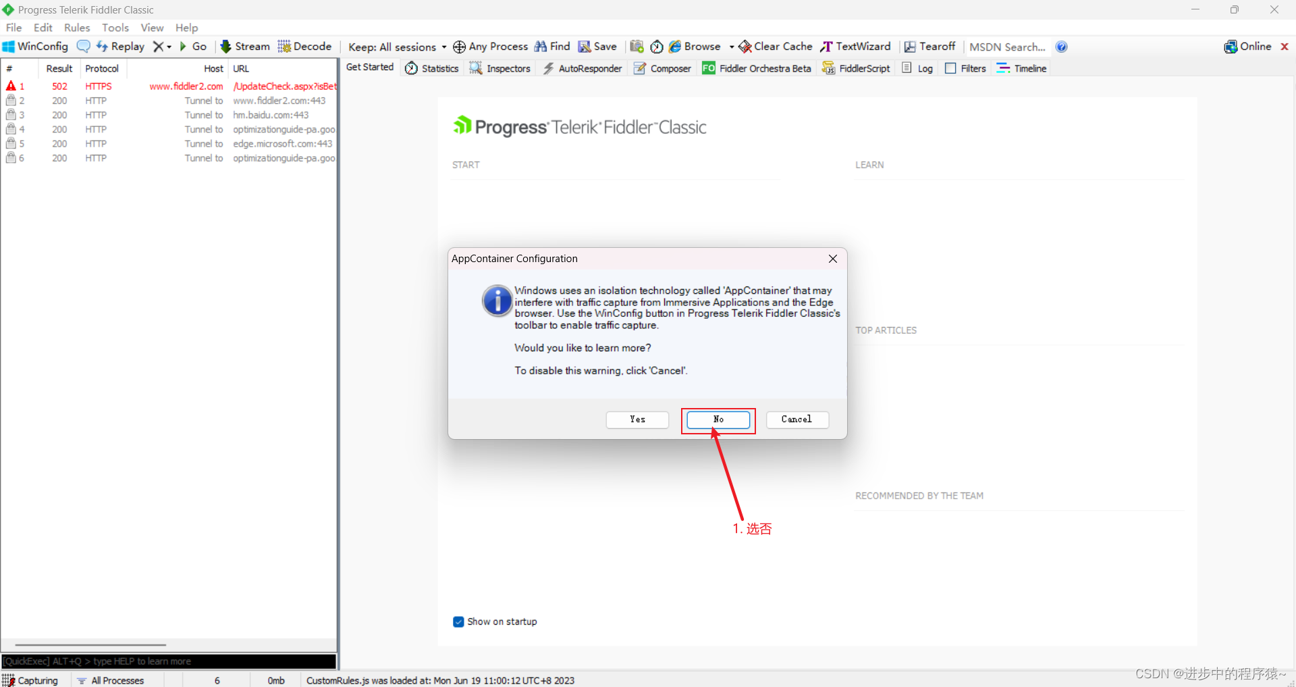
Task: Open the Help menu
Action: click(x=187, y=28)
